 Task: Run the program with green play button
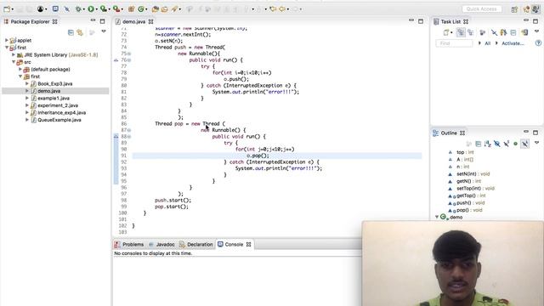point(91,9)
